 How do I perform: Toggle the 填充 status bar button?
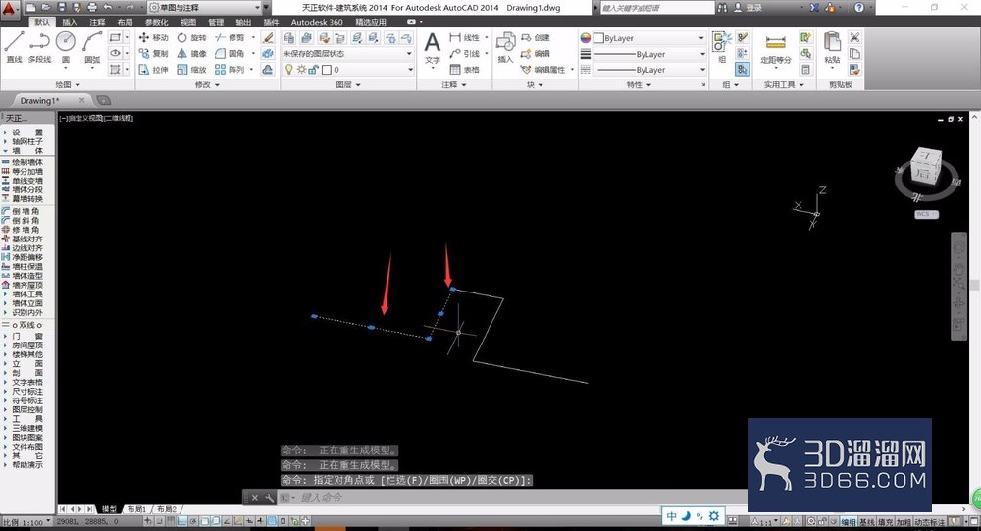[x=885, y=521]
